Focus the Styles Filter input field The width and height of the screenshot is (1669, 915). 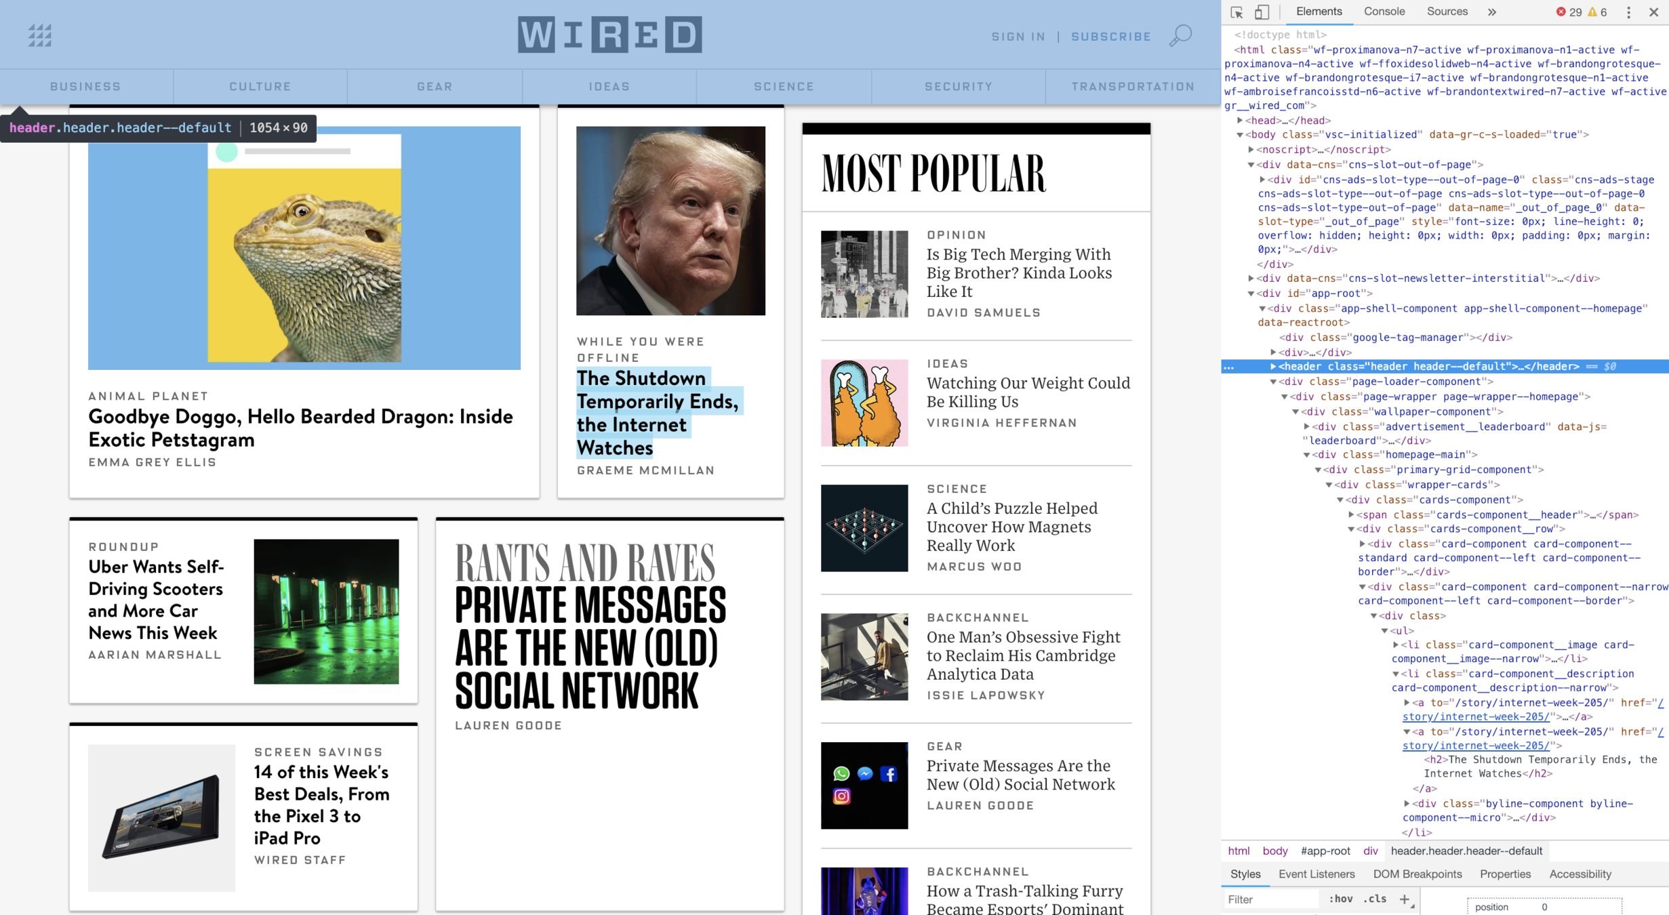coord(1272,899)
